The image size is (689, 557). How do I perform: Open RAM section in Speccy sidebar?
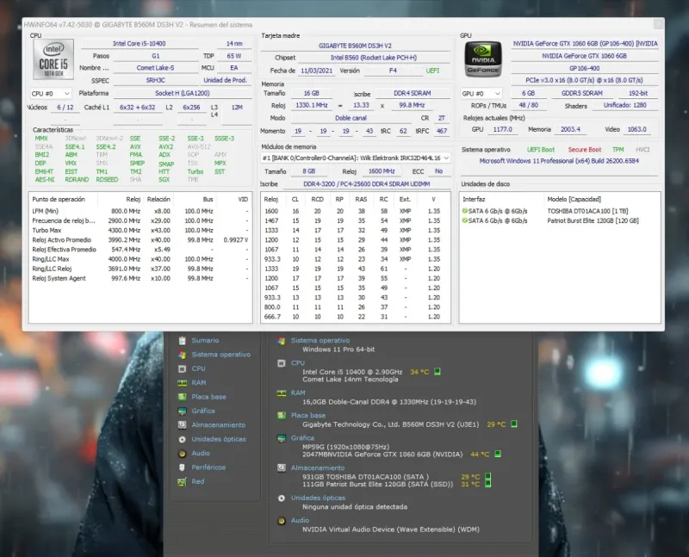[199, 382]
